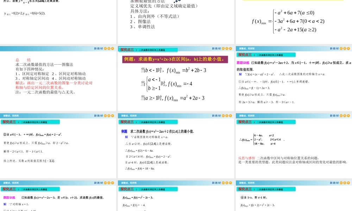Click the gold badge beside 新教材 on the top-left slide
352x211 pixels.
point(108,48)
